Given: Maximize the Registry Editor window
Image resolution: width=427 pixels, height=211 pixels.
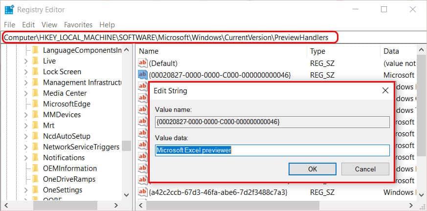Looking at the screenshot, I should [384, 9].
